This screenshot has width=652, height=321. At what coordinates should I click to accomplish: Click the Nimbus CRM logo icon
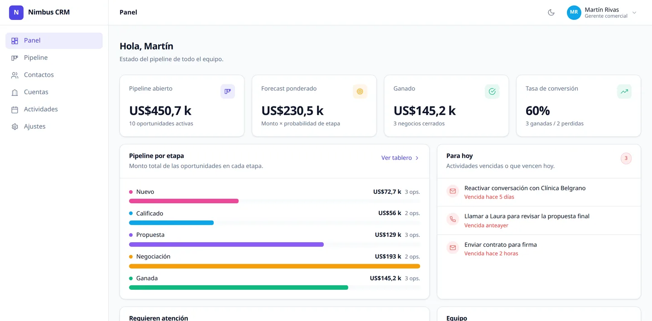point(16,12)
